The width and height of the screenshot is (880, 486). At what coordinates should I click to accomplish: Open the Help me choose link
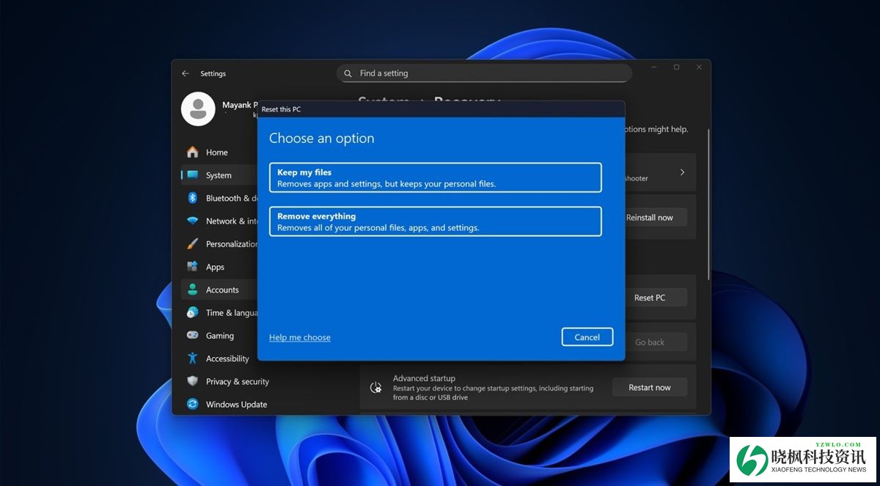[299, 337]
